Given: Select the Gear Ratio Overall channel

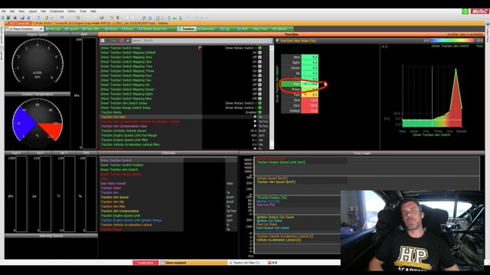Looking at the screenshot, I should (x=113, y=183).
